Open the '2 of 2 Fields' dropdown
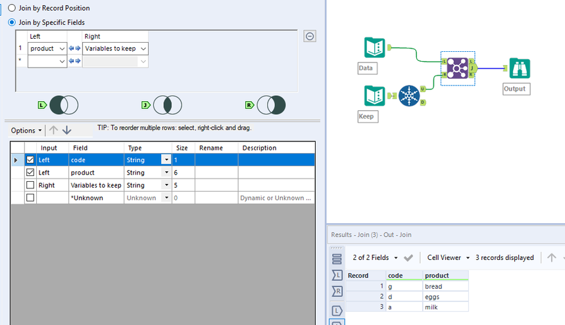Viewport: 565px width, 325px height. click(375, 257)
